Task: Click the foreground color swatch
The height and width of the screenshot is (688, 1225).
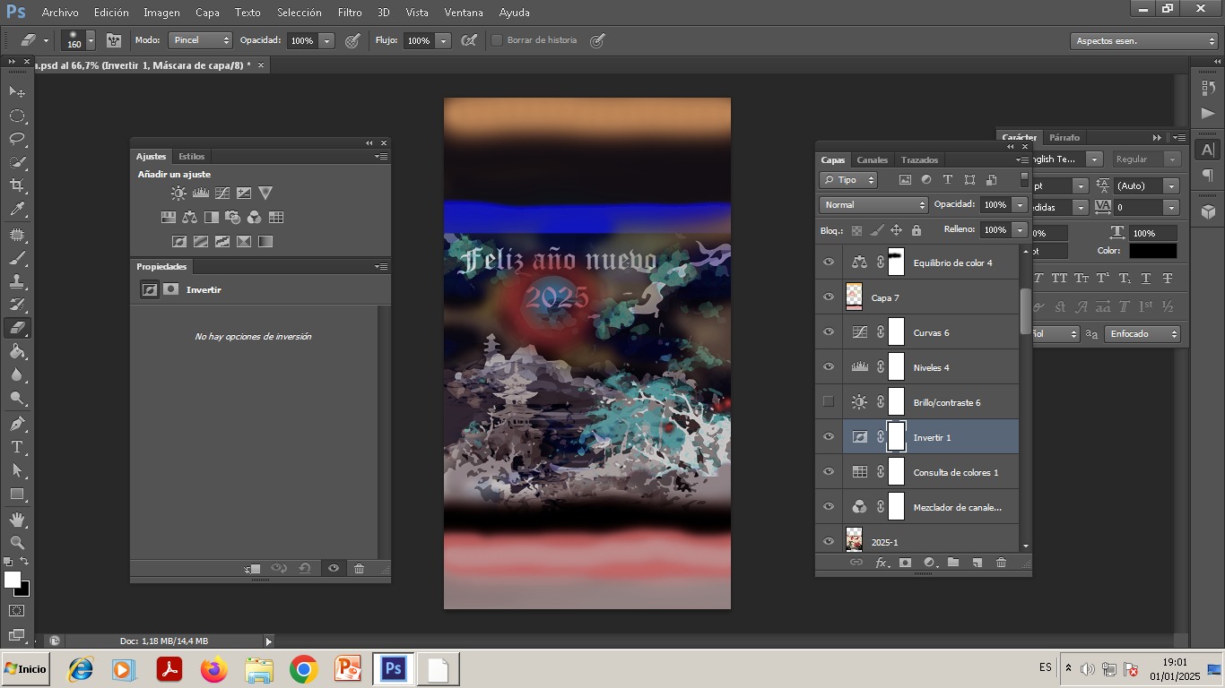Action: (12, 580)
